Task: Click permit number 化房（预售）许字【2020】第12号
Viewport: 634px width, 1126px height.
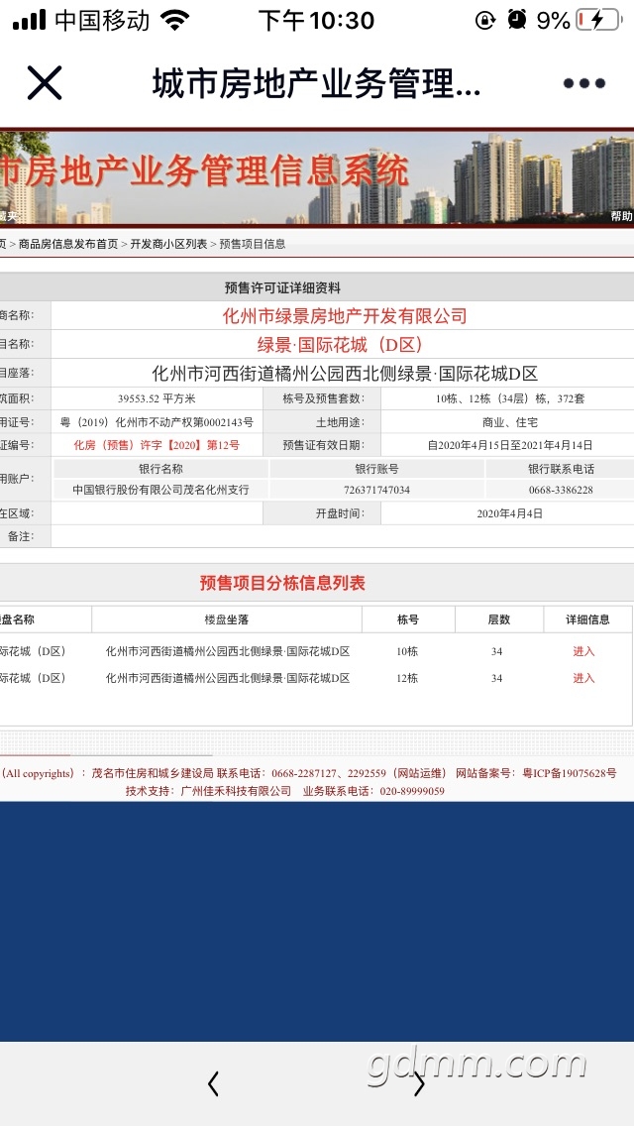Action: (x=157, y=445)
